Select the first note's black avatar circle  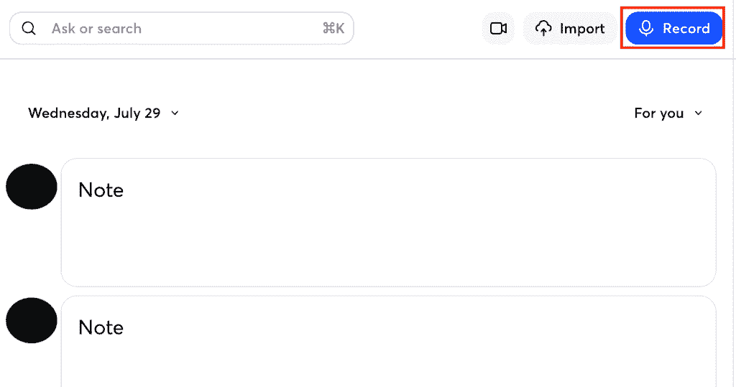click(32, 187)
